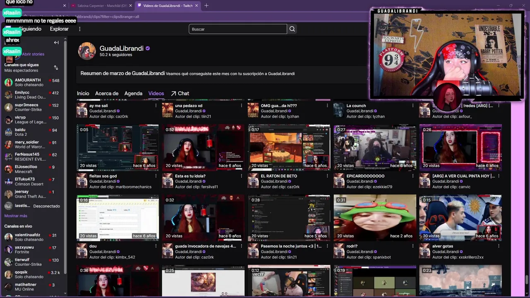Open vkryp channel in sidebar
The height and width of the screenshot is (298, 530).
click(x=32, y=120)
